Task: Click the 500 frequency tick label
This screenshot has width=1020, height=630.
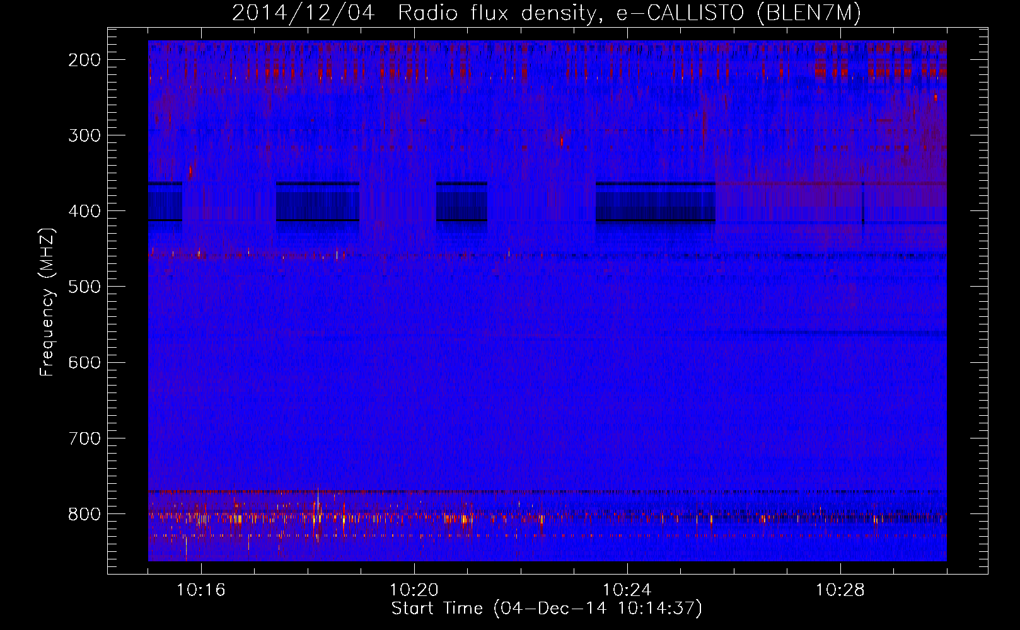Action: (84, 287)
